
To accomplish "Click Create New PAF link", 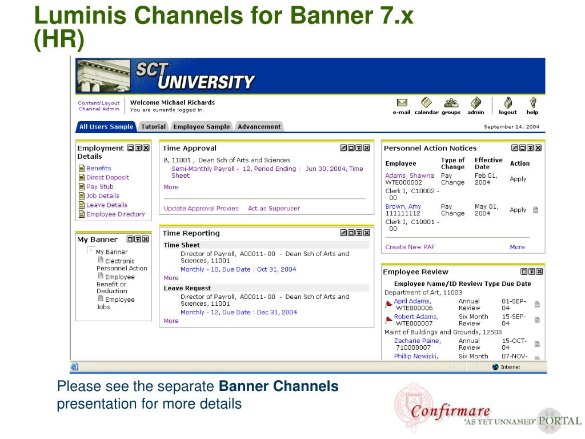I will coord(410,247).
